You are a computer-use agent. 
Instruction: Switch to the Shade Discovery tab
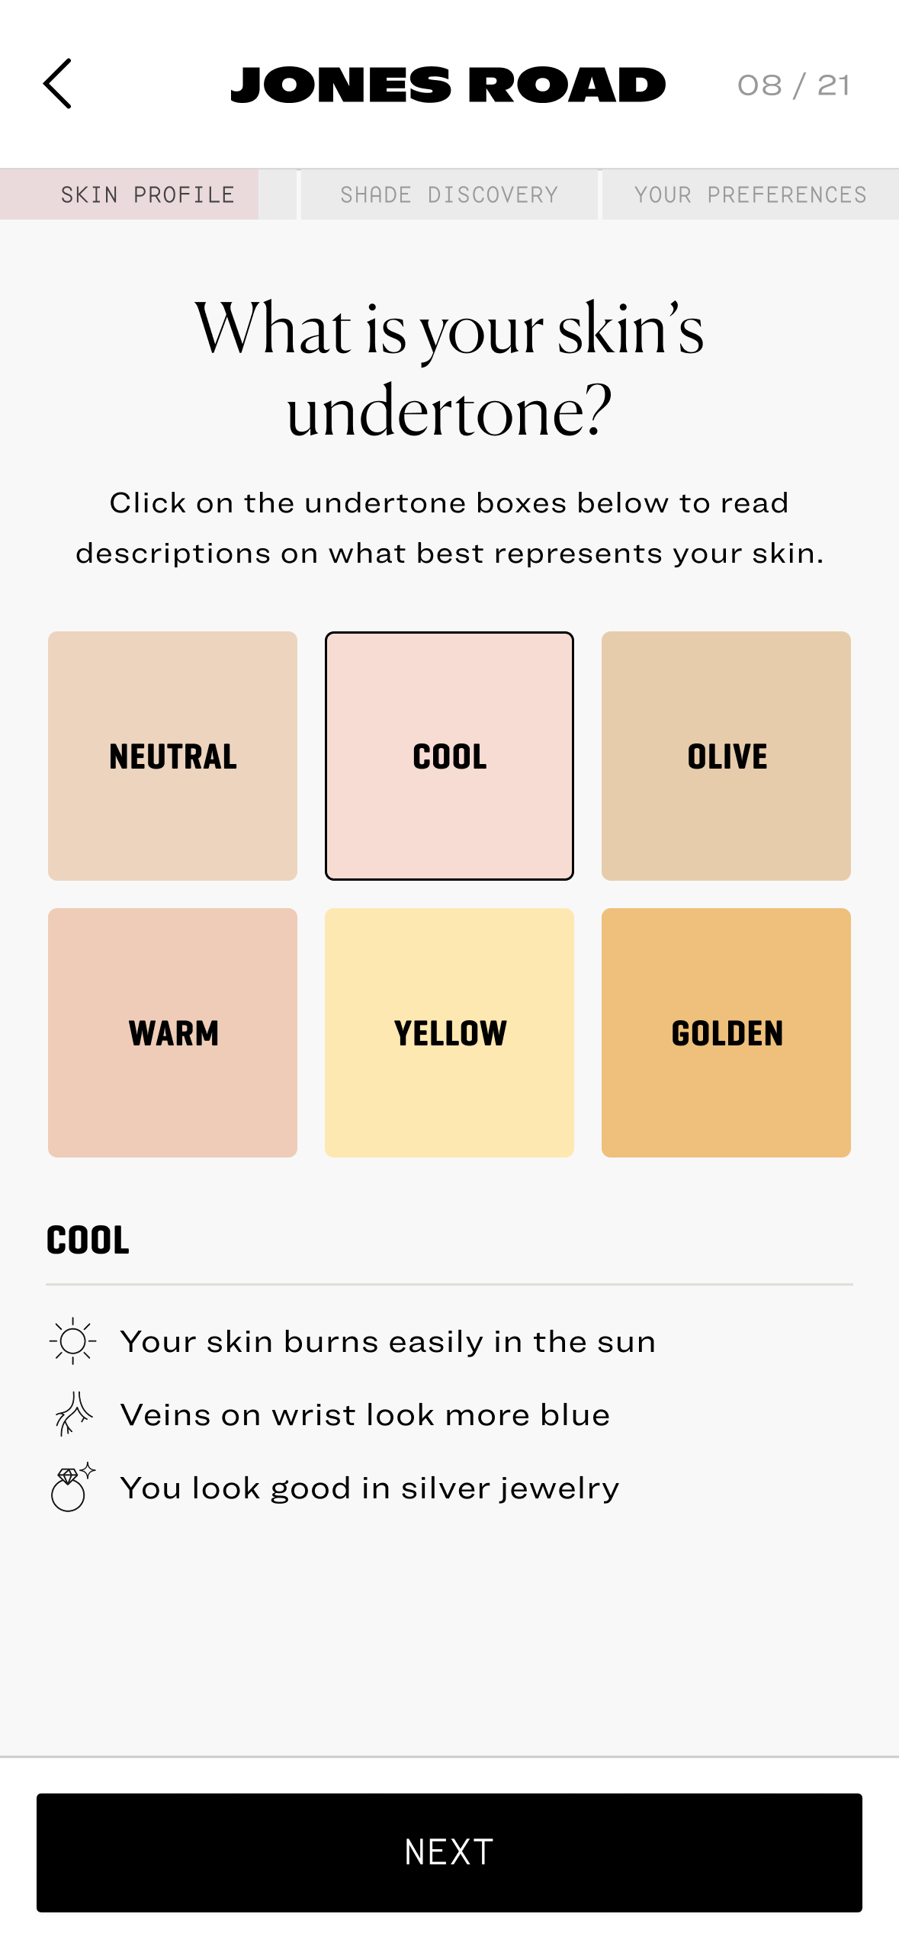(448, 194)
